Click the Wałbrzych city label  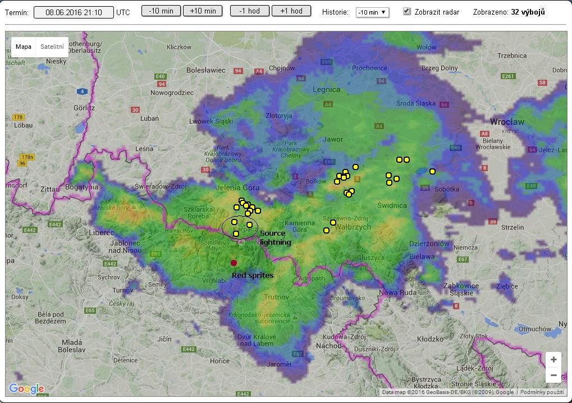[x=353, y=227]
